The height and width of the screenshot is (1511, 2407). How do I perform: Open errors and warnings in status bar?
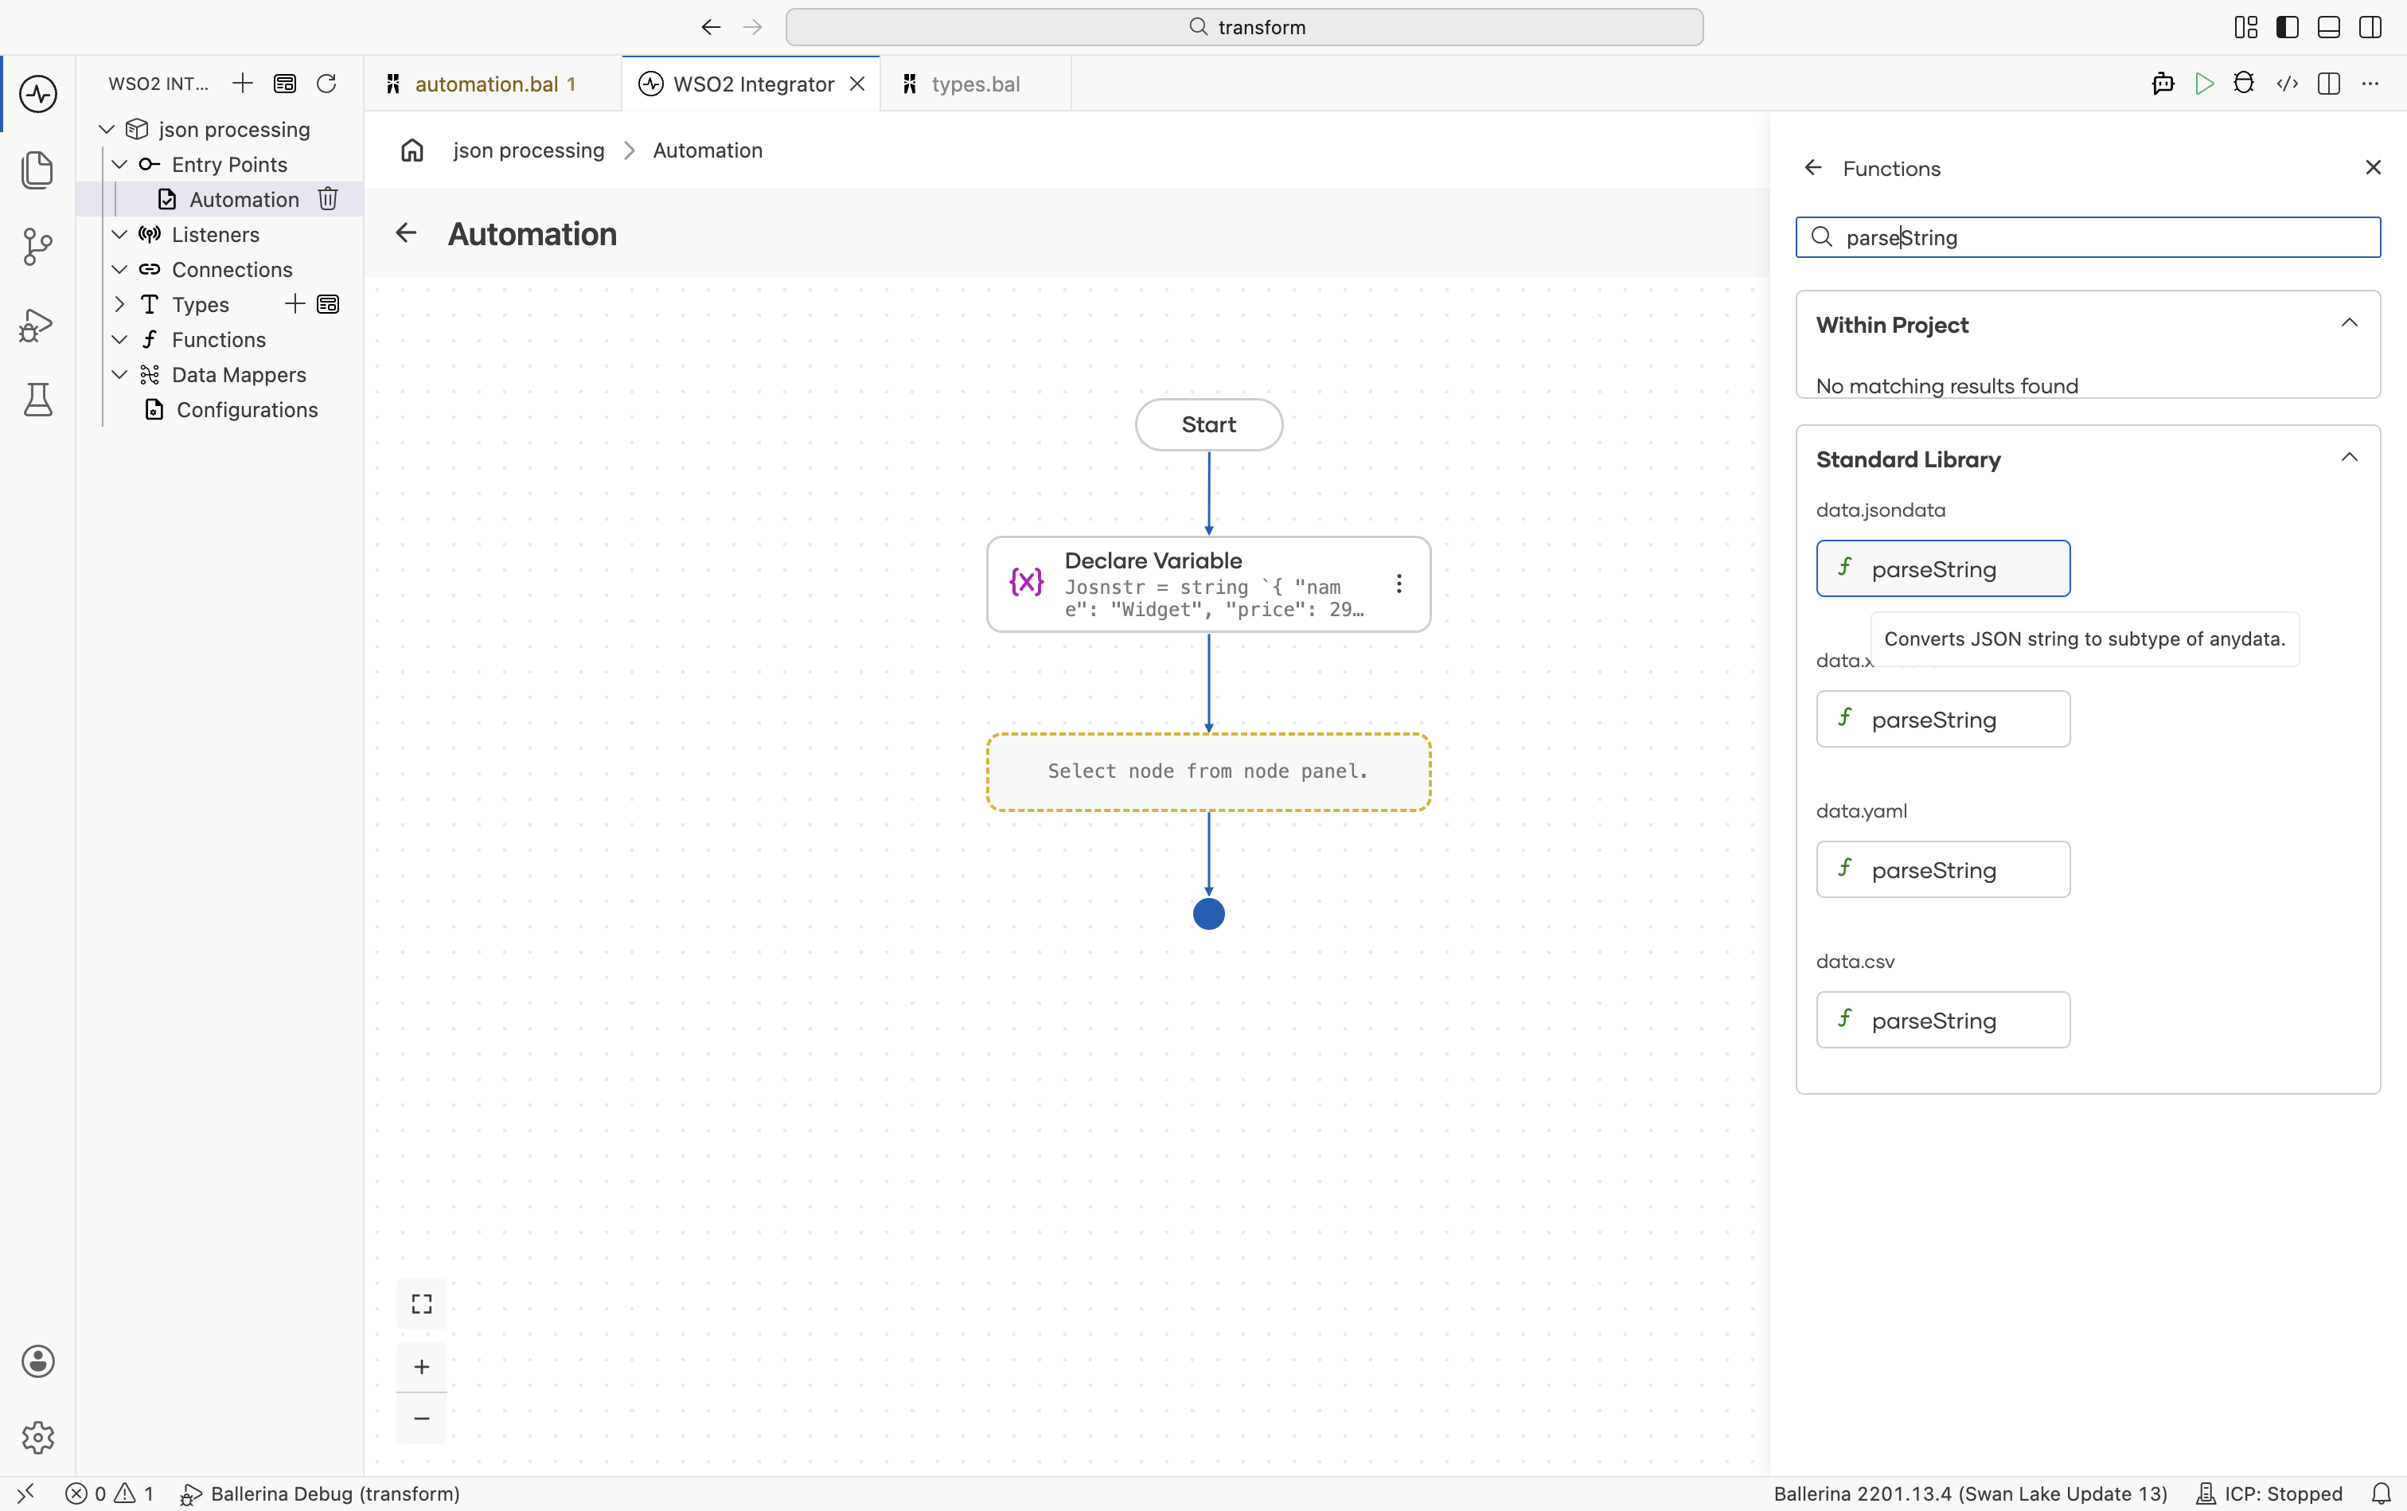click(x=110, y=1493)
